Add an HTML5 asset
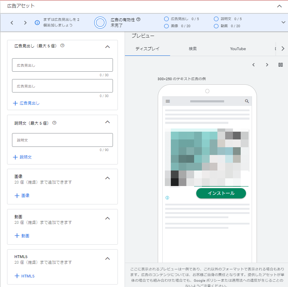Image resolution: width=288 pixels, height=287 pixels. (x=24, y=276)
